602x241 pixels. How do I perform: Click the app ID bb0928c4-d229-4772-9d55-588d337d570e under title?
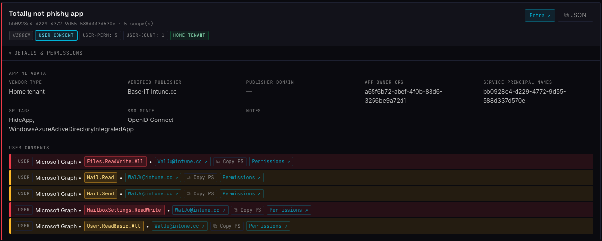[62, 24]
